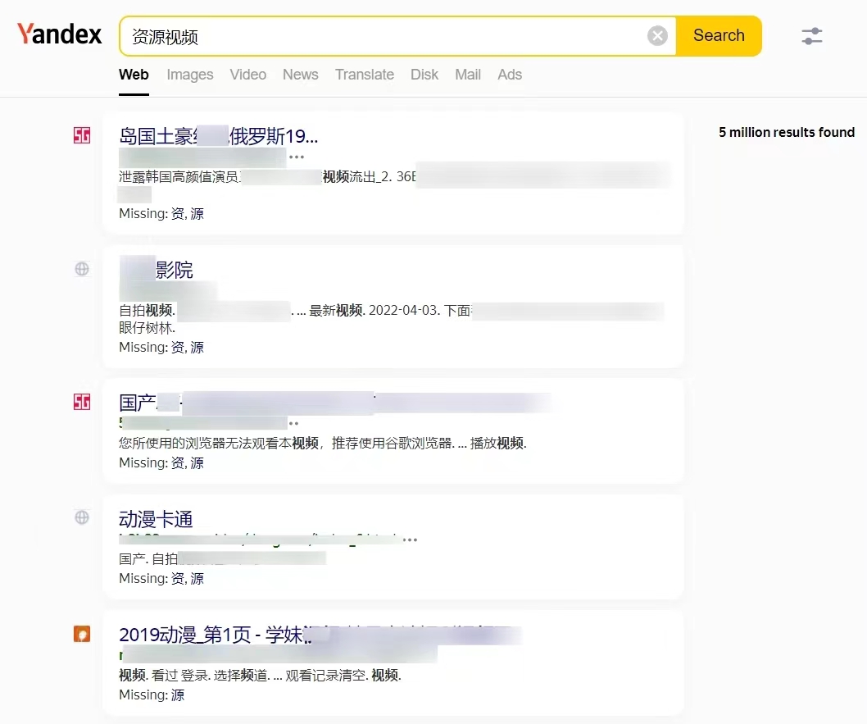Open the Ads tab
The height and width of the screenshot is (724, 867).
click(x=509, y=75)
